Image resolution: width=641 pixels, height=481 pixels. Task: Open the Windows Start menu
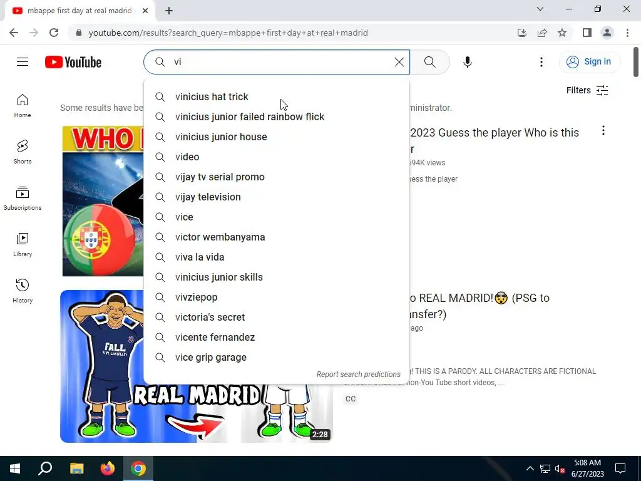coord(15,468)
